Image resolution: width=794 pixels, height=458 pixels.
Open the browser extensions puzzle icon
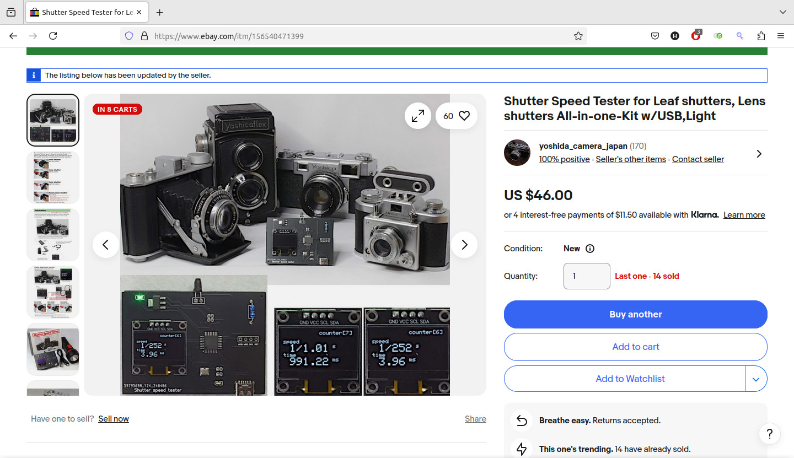[x=761, y=36]
